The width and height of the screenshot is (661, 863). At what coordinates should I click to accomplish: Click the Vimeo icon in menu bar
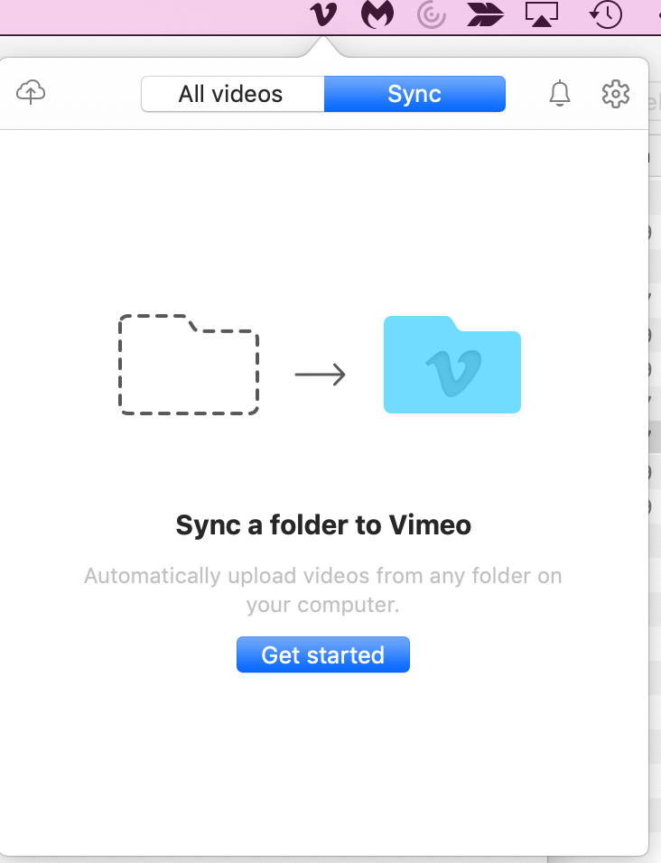tap(322, 15)
